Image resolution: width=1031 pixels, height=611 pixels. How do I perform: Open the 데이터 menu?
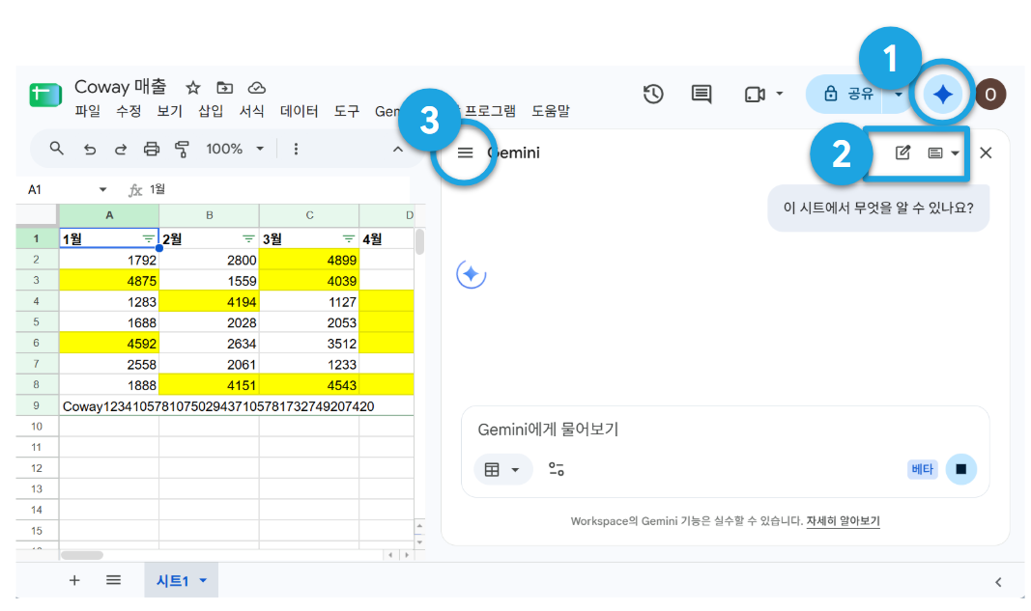coord(299,111)
